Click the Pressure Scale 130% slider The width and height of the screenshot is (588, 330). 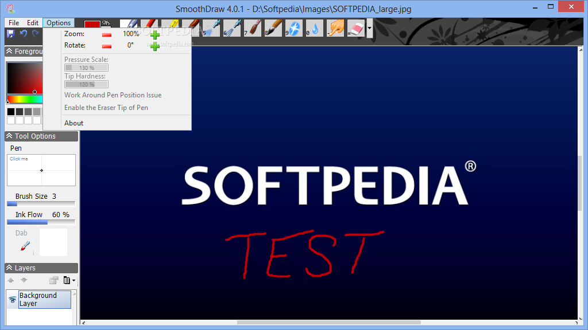point(86,68)
